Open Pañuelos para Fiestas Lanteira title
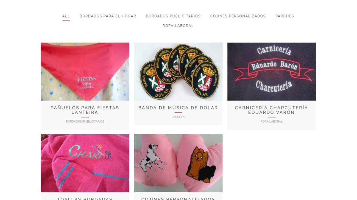Image resolution: width=357 pixels, height=200 pixels. pos(85,110)
